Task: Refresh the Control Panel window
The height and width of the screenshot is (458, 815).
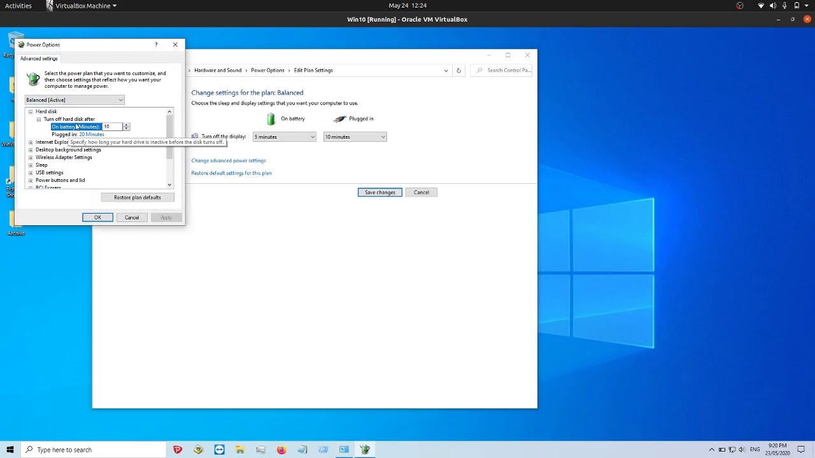Action: [458, 71]
